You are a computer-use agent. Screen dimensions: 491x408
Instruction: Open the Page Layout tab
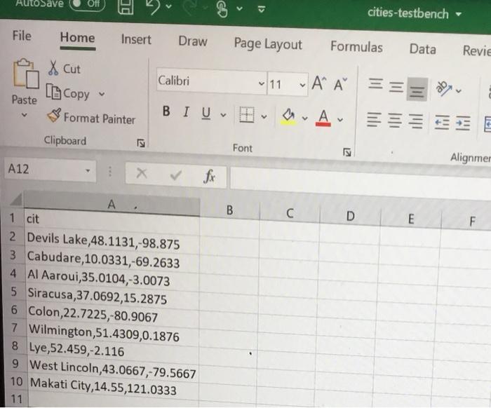[268, 44]
